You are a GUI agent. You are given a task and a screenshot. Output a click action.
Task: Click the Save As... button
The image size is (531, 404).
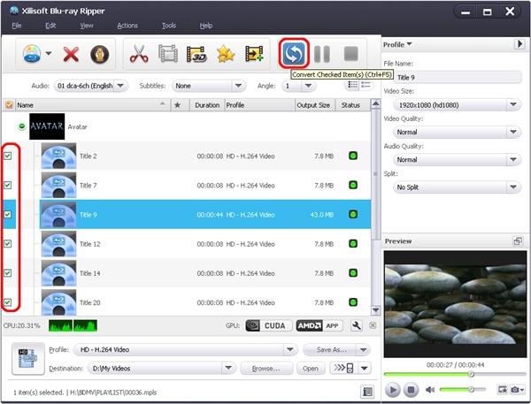(x=330, y=349)
